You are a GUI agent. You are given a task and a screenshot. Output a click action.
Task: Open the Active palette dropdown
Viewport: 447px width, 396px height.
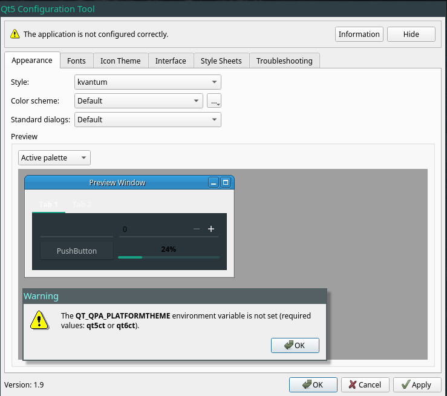54,158
